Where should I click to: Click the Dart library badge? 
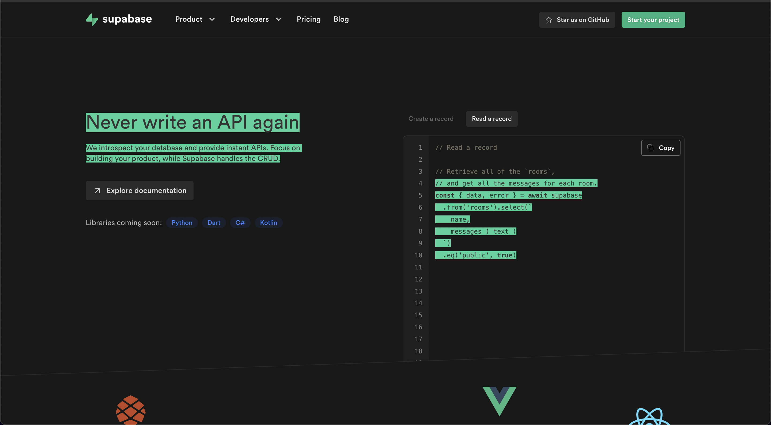[x=214, y=222]
